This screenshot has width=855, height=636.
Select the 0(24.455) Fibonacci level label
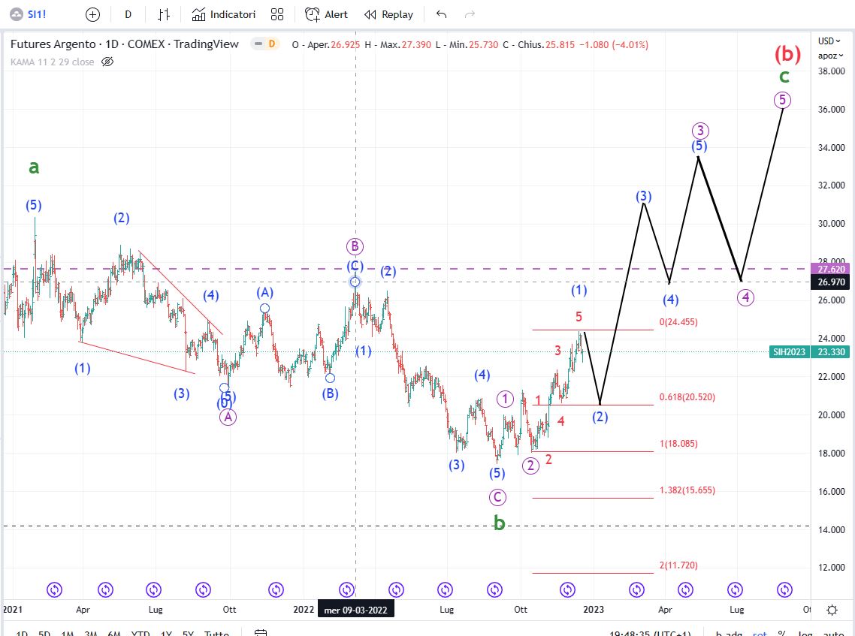point(678,322)
